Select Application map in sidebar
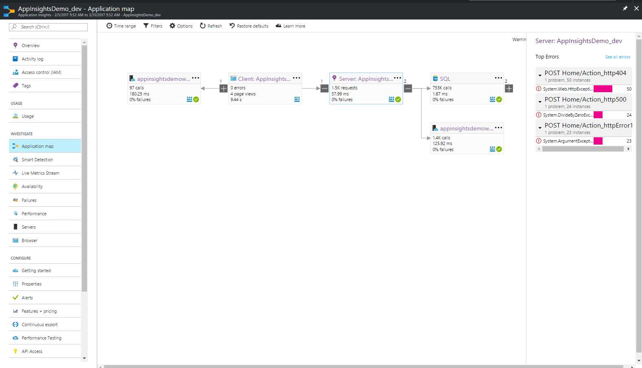Screen dimensions: 642x368 pos(45,146)
